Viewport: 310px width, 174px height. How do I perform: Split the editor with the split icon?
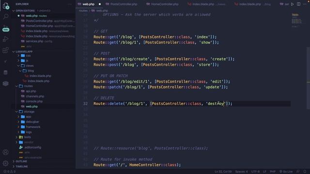point(298,4)
